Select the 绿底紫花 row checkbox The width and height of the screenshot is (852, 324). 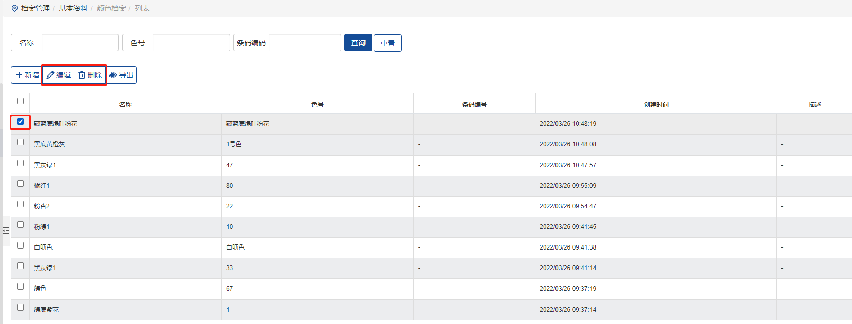pyautogui.click(x=21, y=307)
